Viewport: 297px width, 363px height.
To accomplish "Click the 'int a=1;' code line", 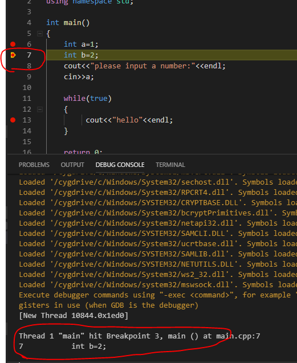I will pyautogui.click(x=81, y=44).
